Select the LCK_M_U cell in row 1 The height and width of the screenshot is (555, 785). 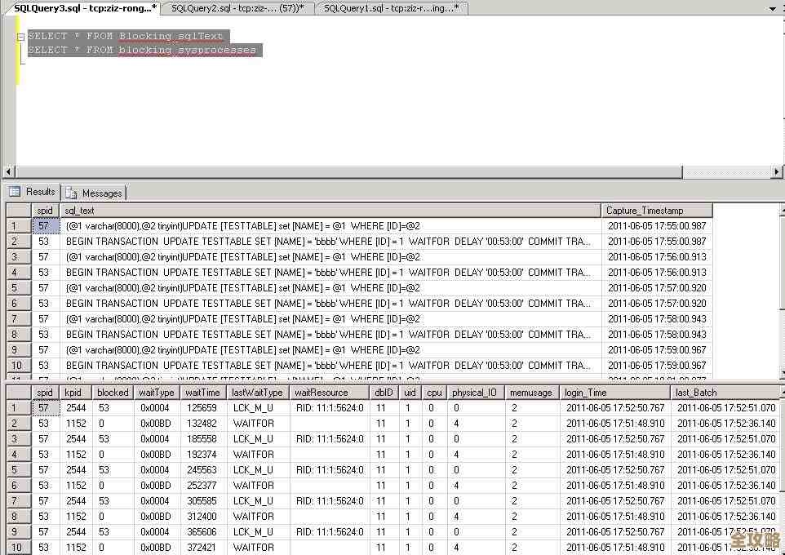(x=253, y=408)
